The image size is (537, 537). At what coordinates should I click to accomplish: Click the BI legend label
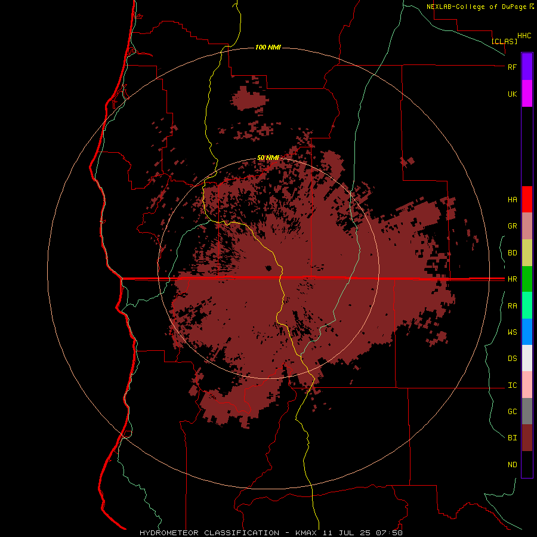coord(512,438)
